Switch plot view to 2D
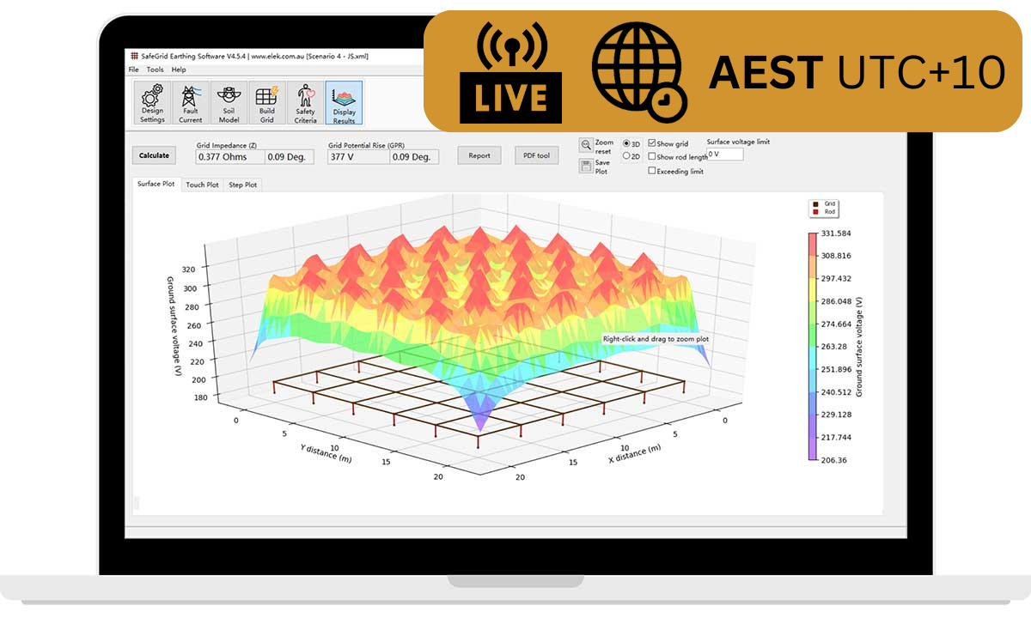This screenshot has height=618, width=1031. (626, 155)
